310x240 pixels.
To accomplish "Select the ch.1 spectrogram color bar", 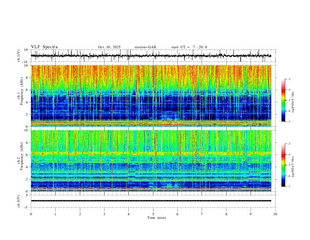I will pyautogui.click(x=283, y=100).
